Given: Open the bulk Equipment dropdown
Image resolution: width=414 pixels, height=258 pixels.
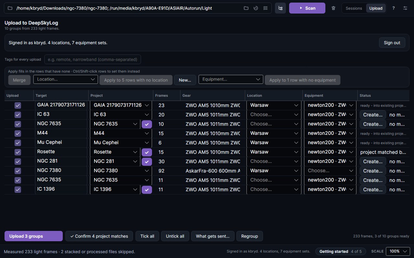Looking at the screenshot, I should (231, 79).
